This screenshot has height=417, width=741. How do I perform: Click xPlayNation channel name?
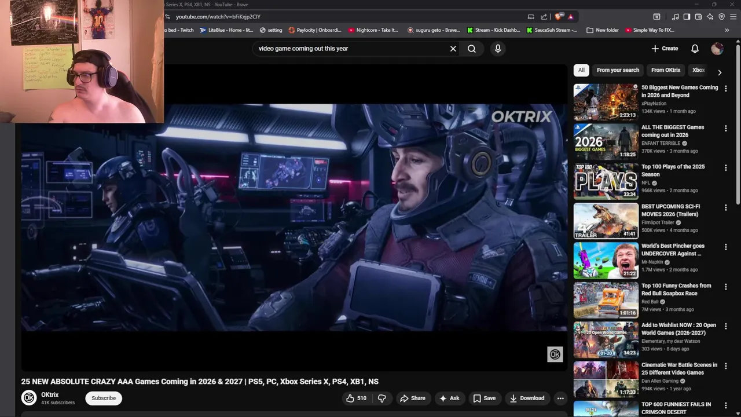click(x=654, y=104)
